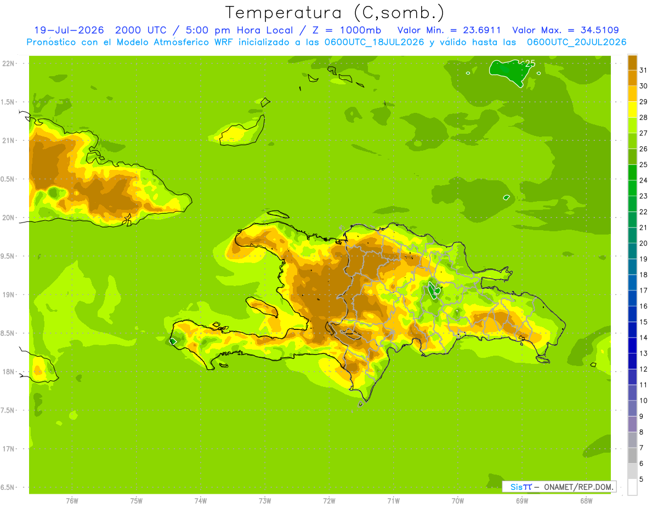
Task: Pick the gray legend swatch between 6 and 7
Action: (x=632, y=455)
